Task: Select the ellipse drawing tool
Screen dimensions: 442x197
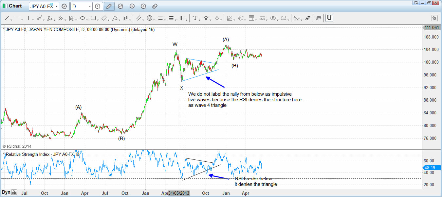Action: point(82,18)
